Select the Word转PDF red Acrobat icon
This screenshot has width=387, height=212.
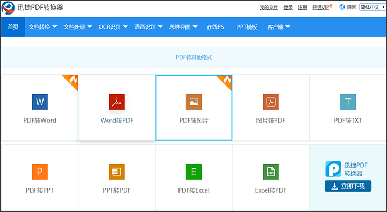pos(117,102)
